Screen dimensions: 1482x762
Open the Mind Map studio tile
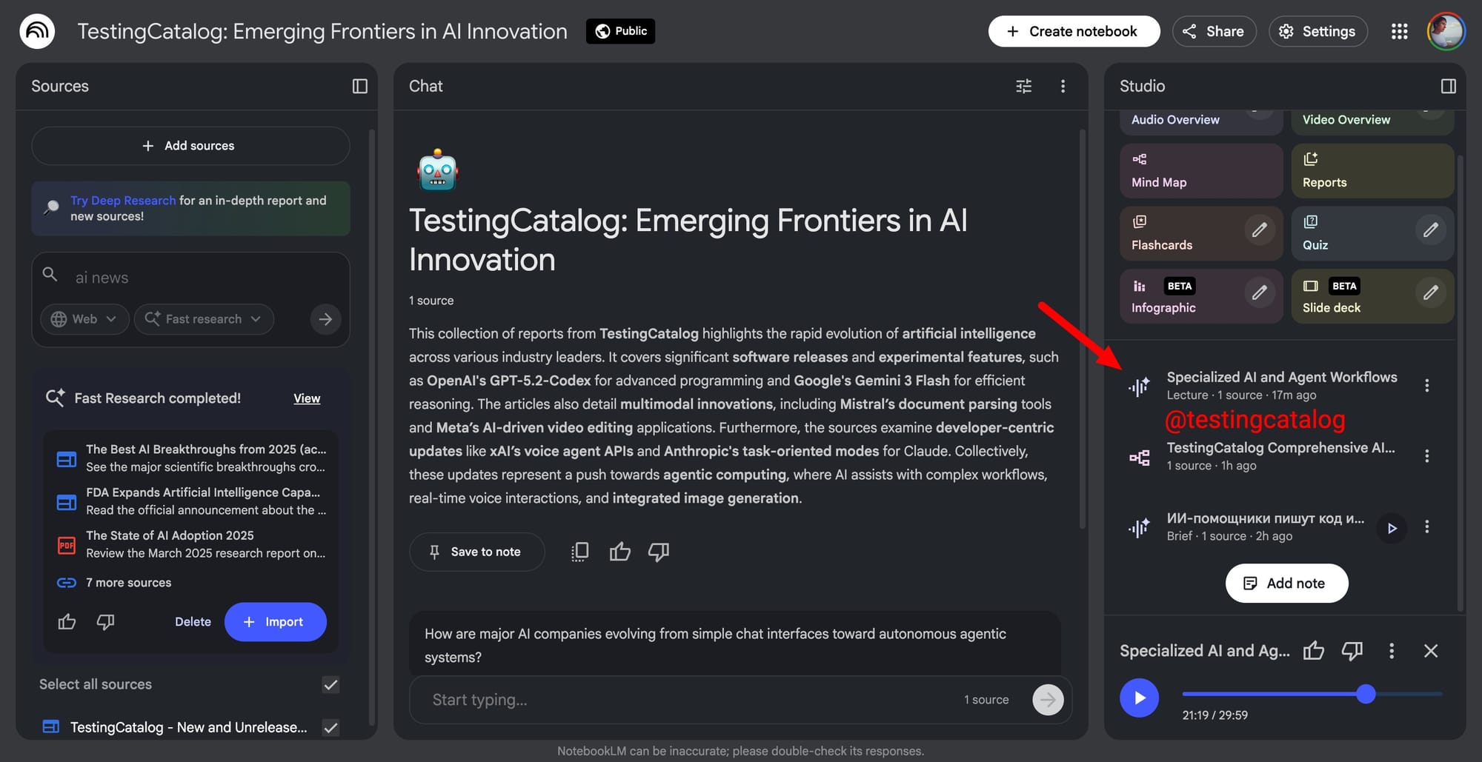(x=1200, y=171)
